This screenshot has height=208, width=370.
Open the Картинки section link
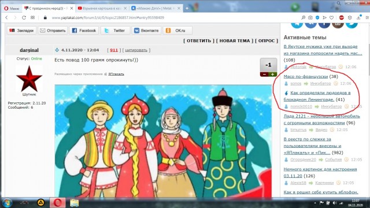coord(324,183)
